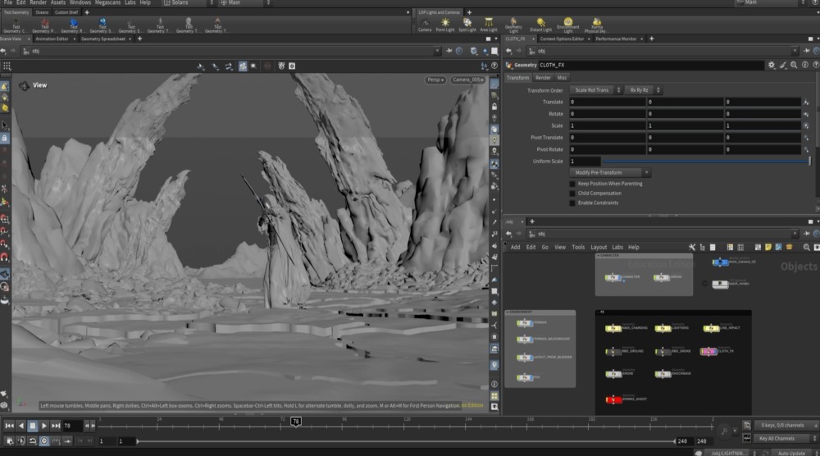The height and width of the screenshot is (456, 820).
Task: Select the Environment Light shelf tool
Action: pyautogui.click(x=568, y=25)
